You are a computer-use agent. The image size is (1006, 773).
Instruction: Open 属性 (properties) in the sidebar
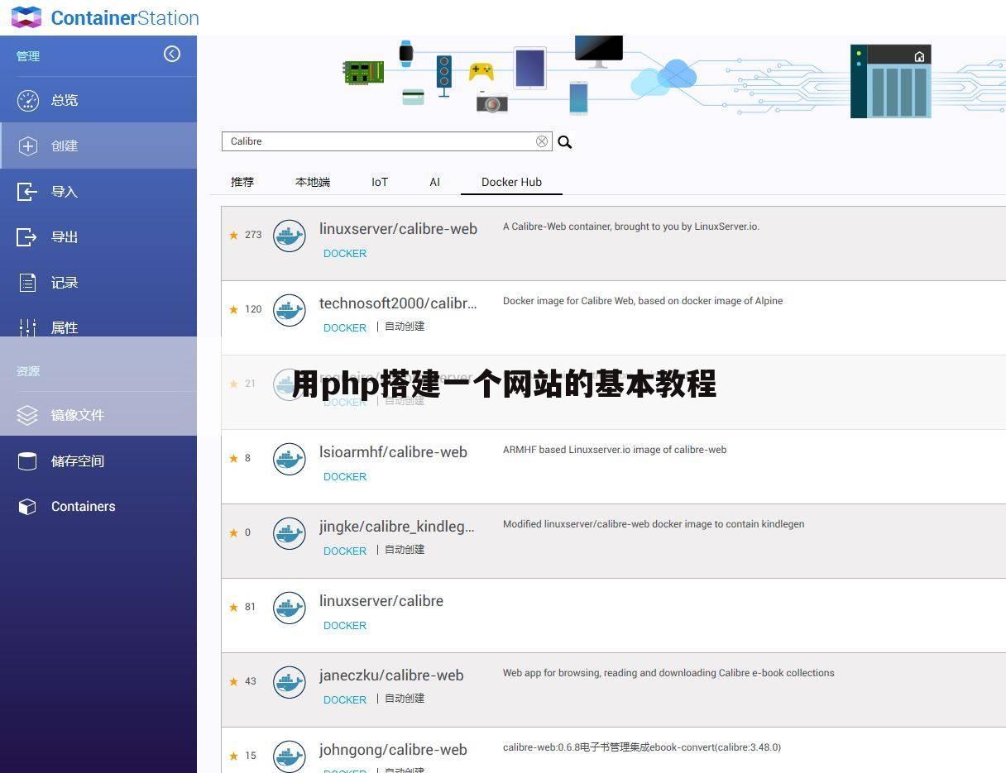click(x=28, y=327)
